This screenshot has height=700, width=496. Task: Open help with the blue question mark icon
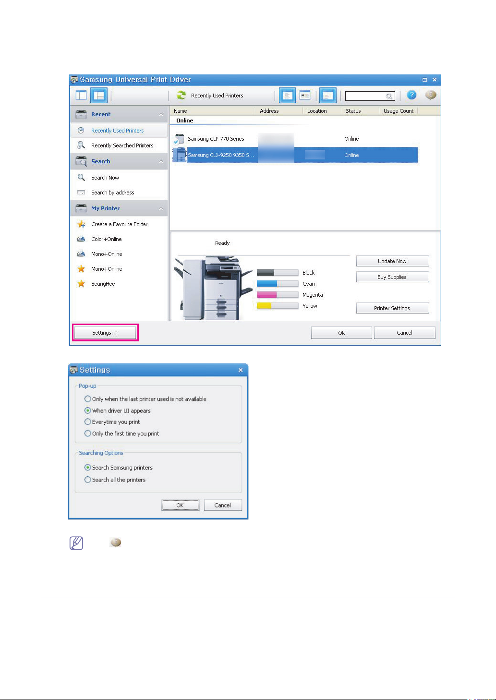(411, 95)
